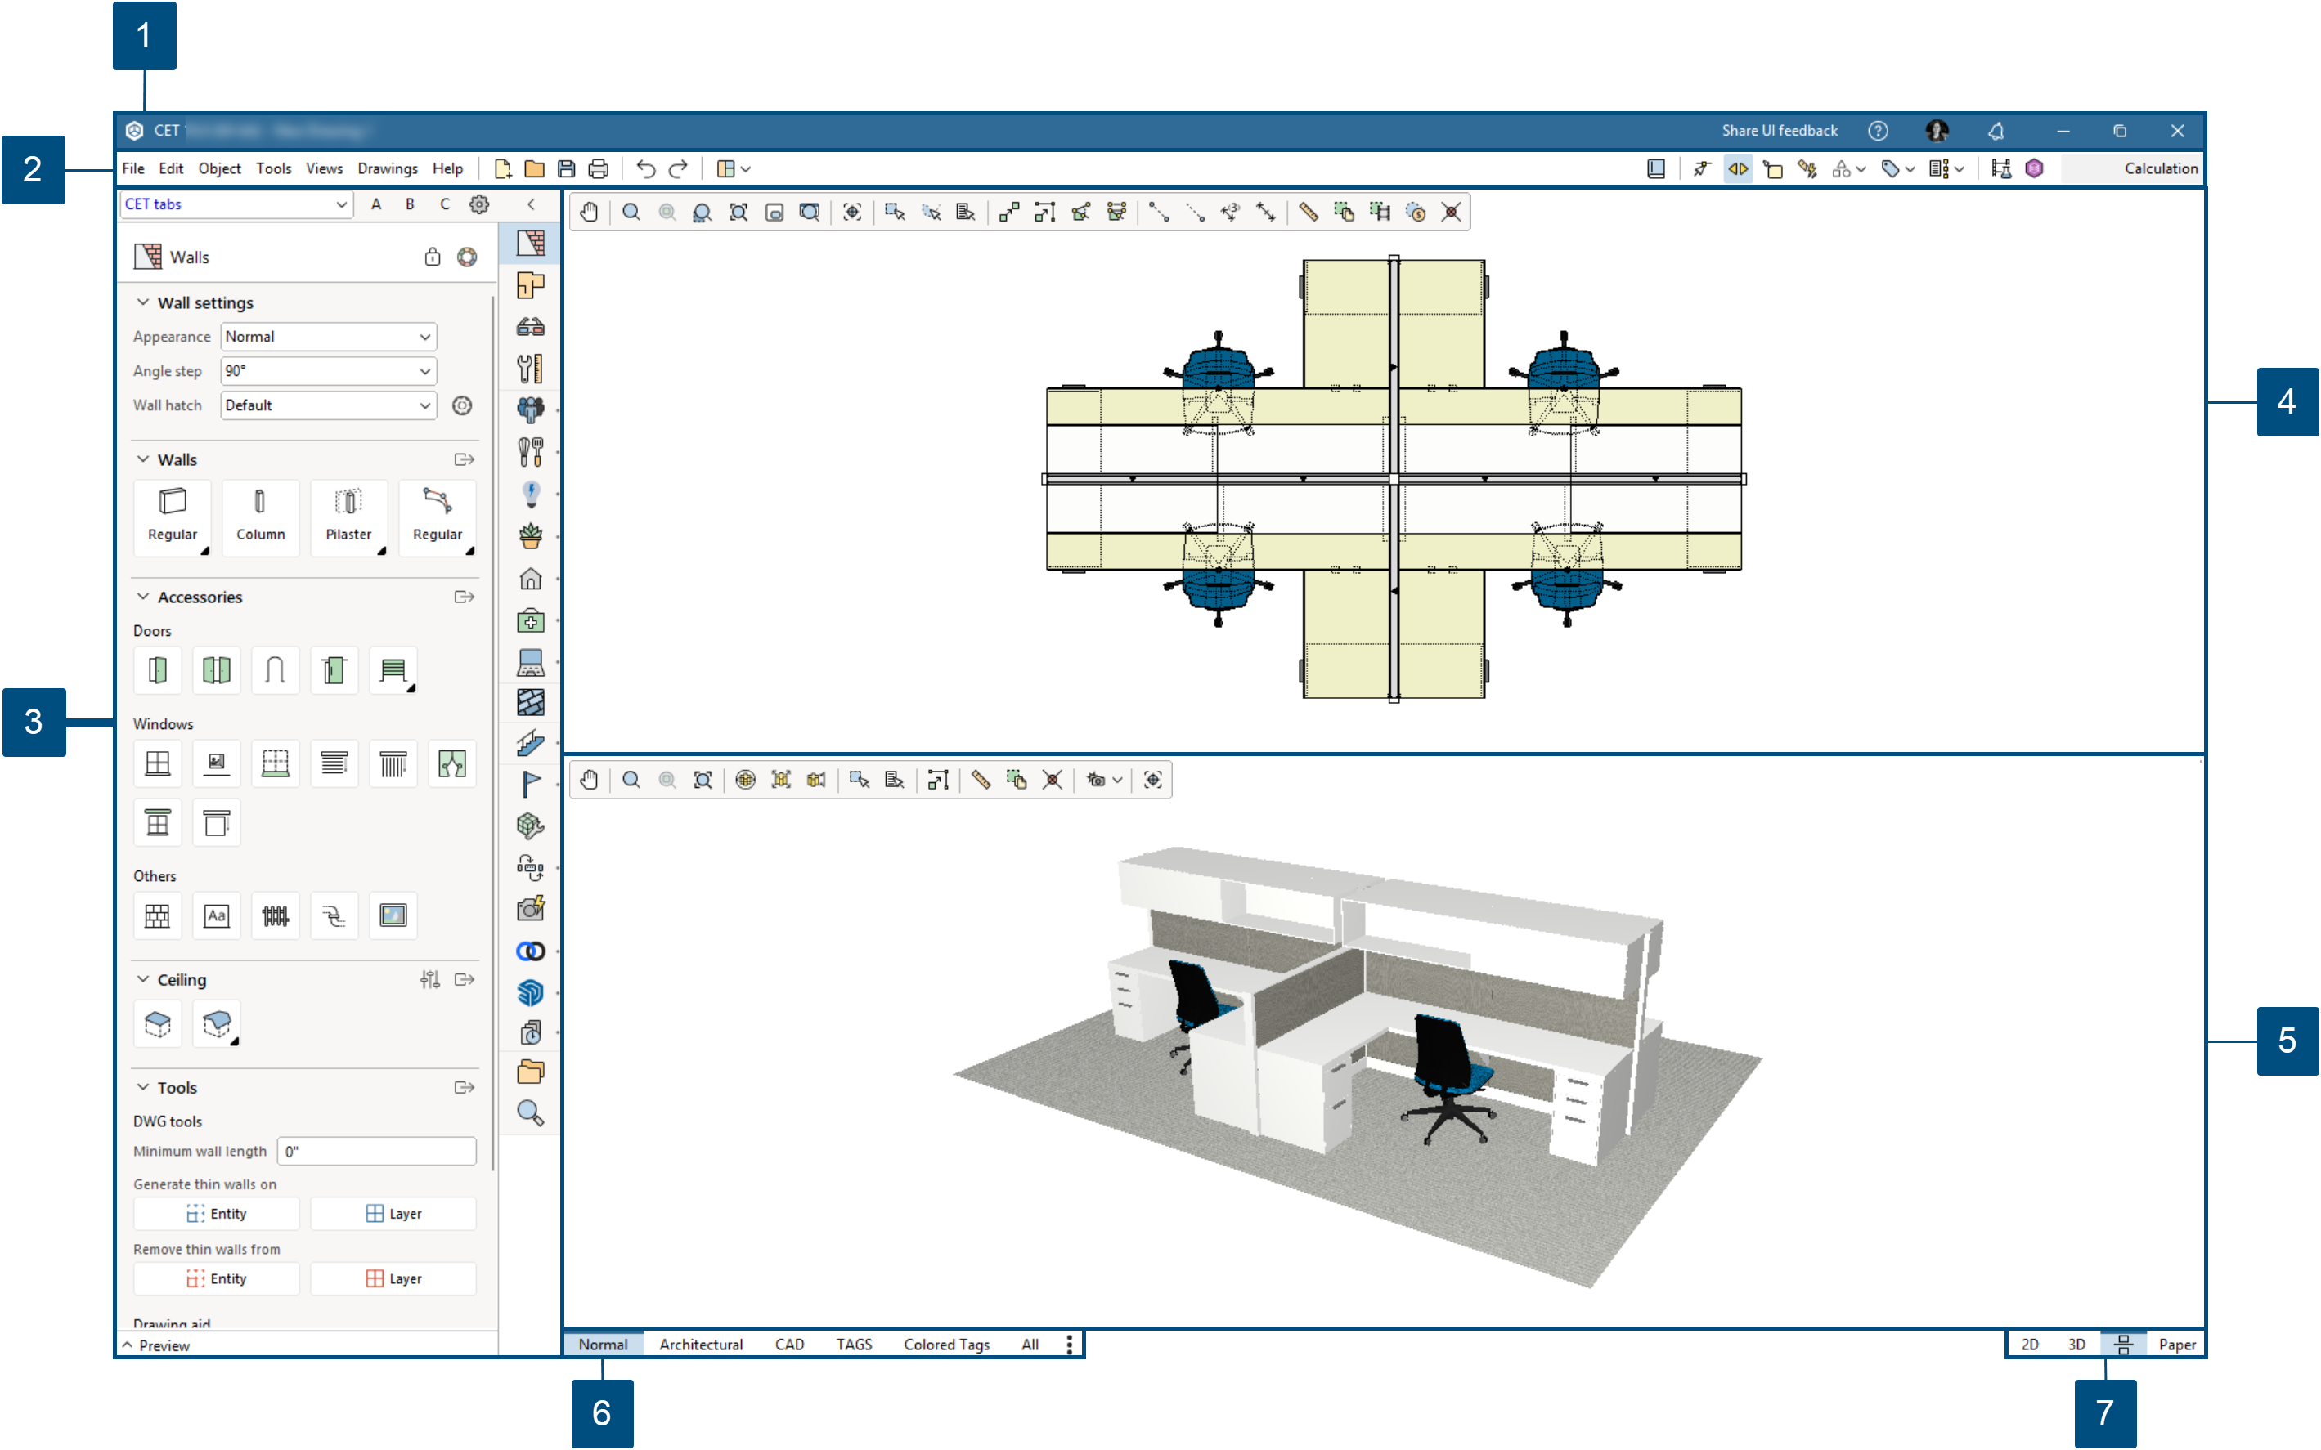Screen dimensions: 2321x1450
Task: Select the home/architecture icon in the toolbar
Action: click(x=531, y=580)
